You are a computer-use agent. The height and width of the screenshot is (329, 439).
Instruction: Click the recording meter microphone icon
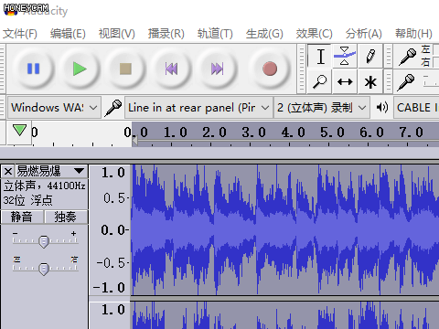(x=407, y=57)
